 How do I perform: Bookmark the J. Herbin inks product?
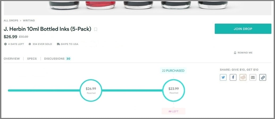point(96,29)
